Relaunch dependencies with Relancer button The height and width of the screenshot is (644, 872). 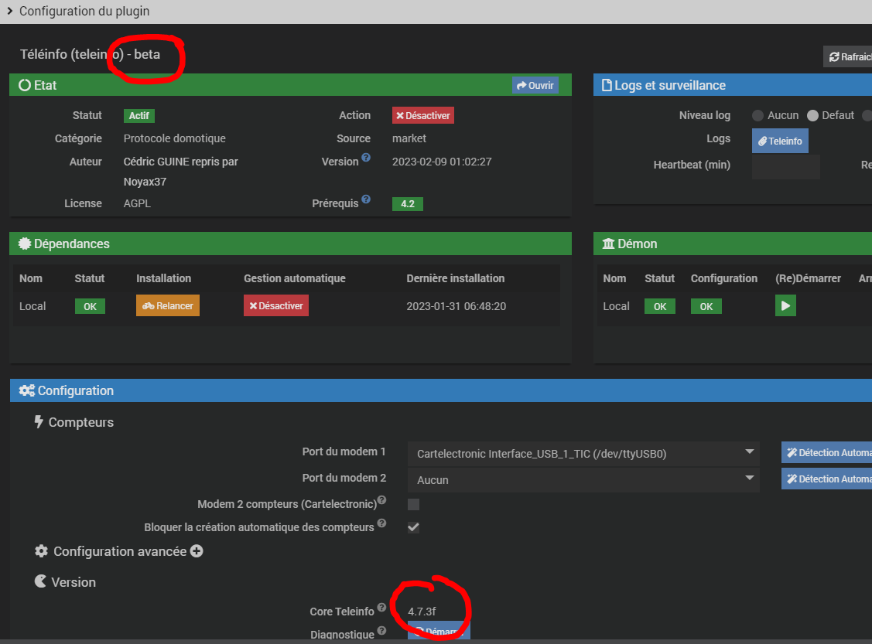click(167, 305)
